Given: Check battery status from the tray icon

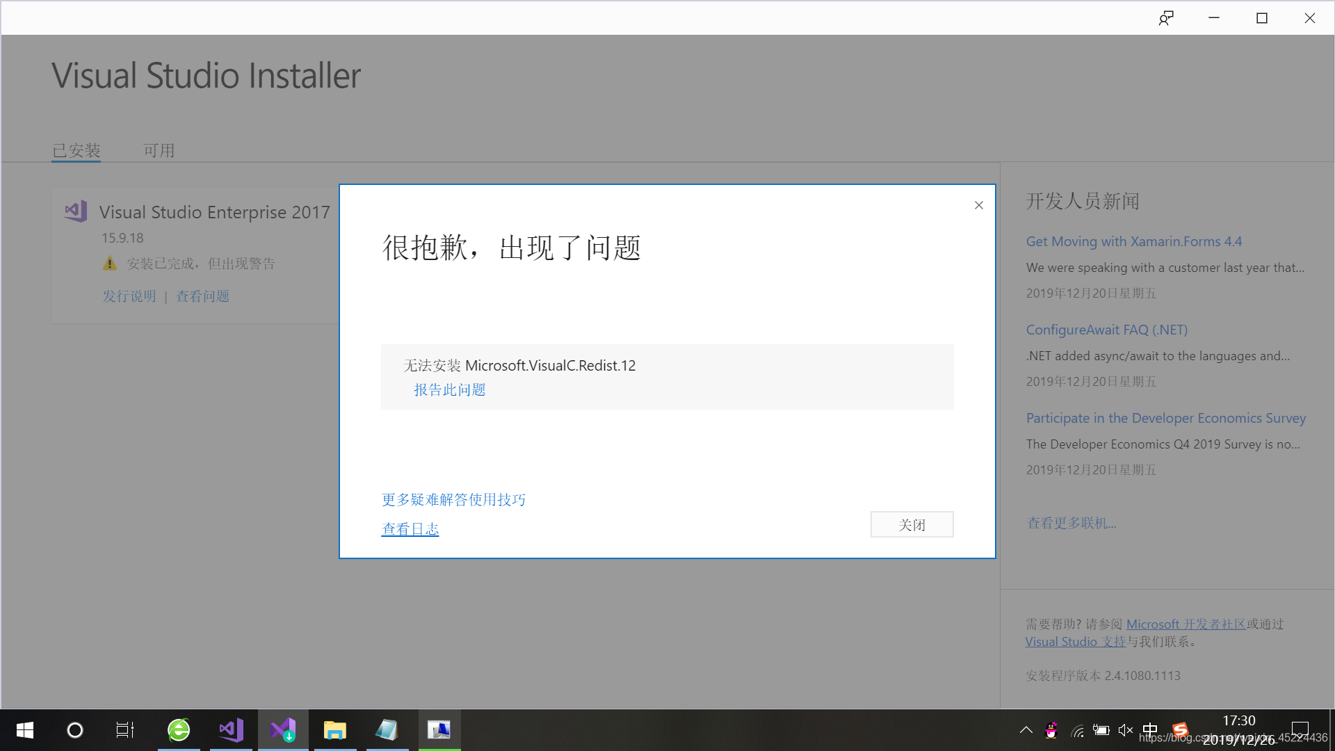Looking at the screenshot, I should pyautogui.click(x=1101, y=730).
